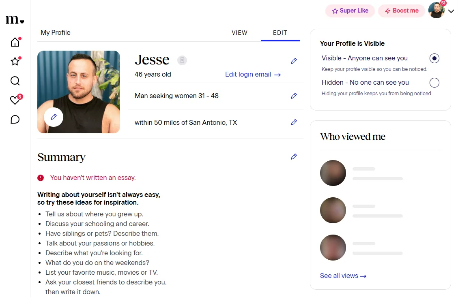Open the star Discover icon in sidebar
Screen dimensions: 458x297
15,61
